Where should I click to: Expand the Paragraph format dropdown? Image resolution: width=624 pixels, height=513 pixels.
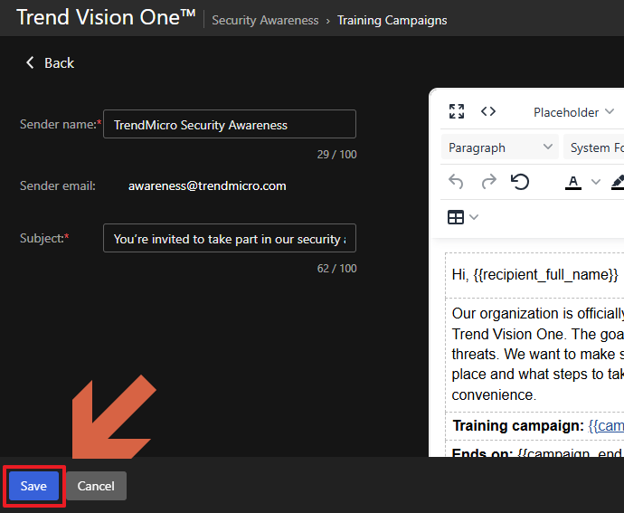pos(501,147)
